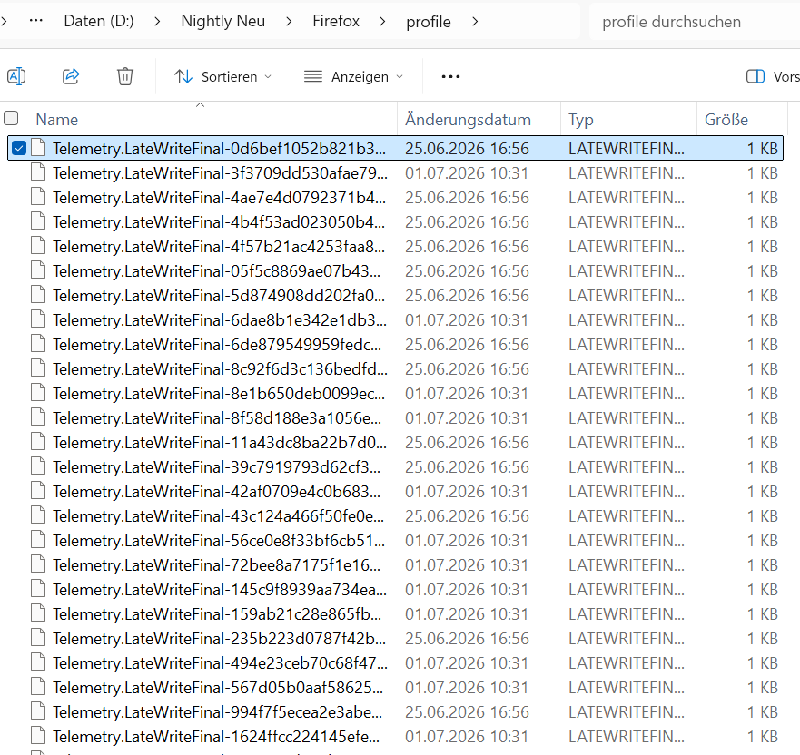The image size is (800, 755).
Task: Click the file icon of 56ce0e8f33bf6cb51
Action: click(x=38, y=540)
